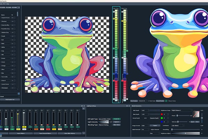Toggle the green Shown Colors icon
This screenshot has width=208, height=139.
166,101
